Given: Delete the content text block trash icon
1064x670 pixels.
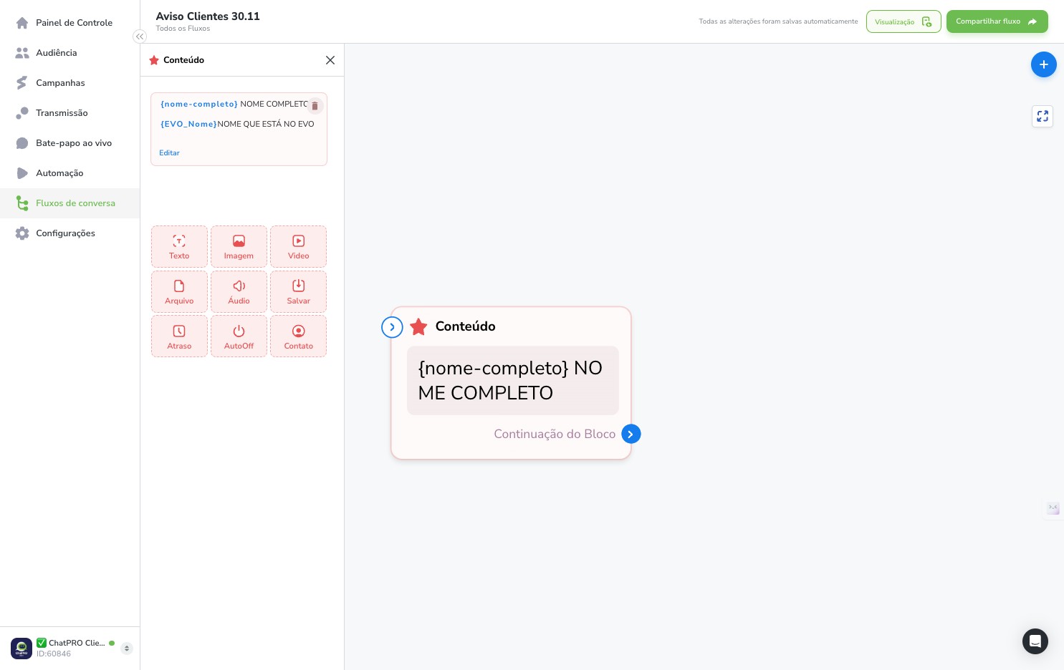Looking at the screenshot, I should tap(315, 106).
